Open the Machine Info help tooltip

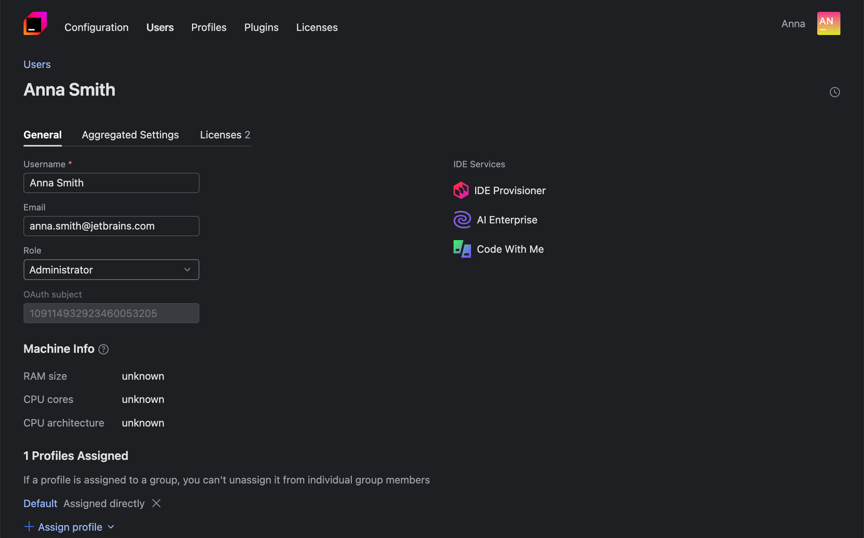(103, 349)
